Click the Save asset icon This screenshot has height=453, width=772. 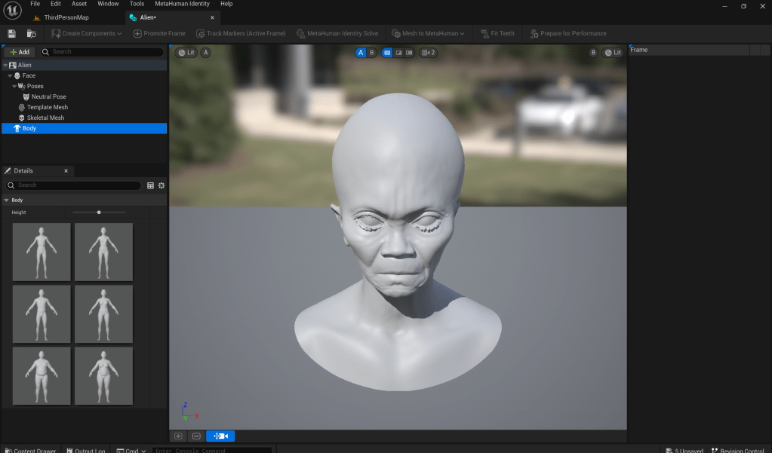click(x=11, y=33)
